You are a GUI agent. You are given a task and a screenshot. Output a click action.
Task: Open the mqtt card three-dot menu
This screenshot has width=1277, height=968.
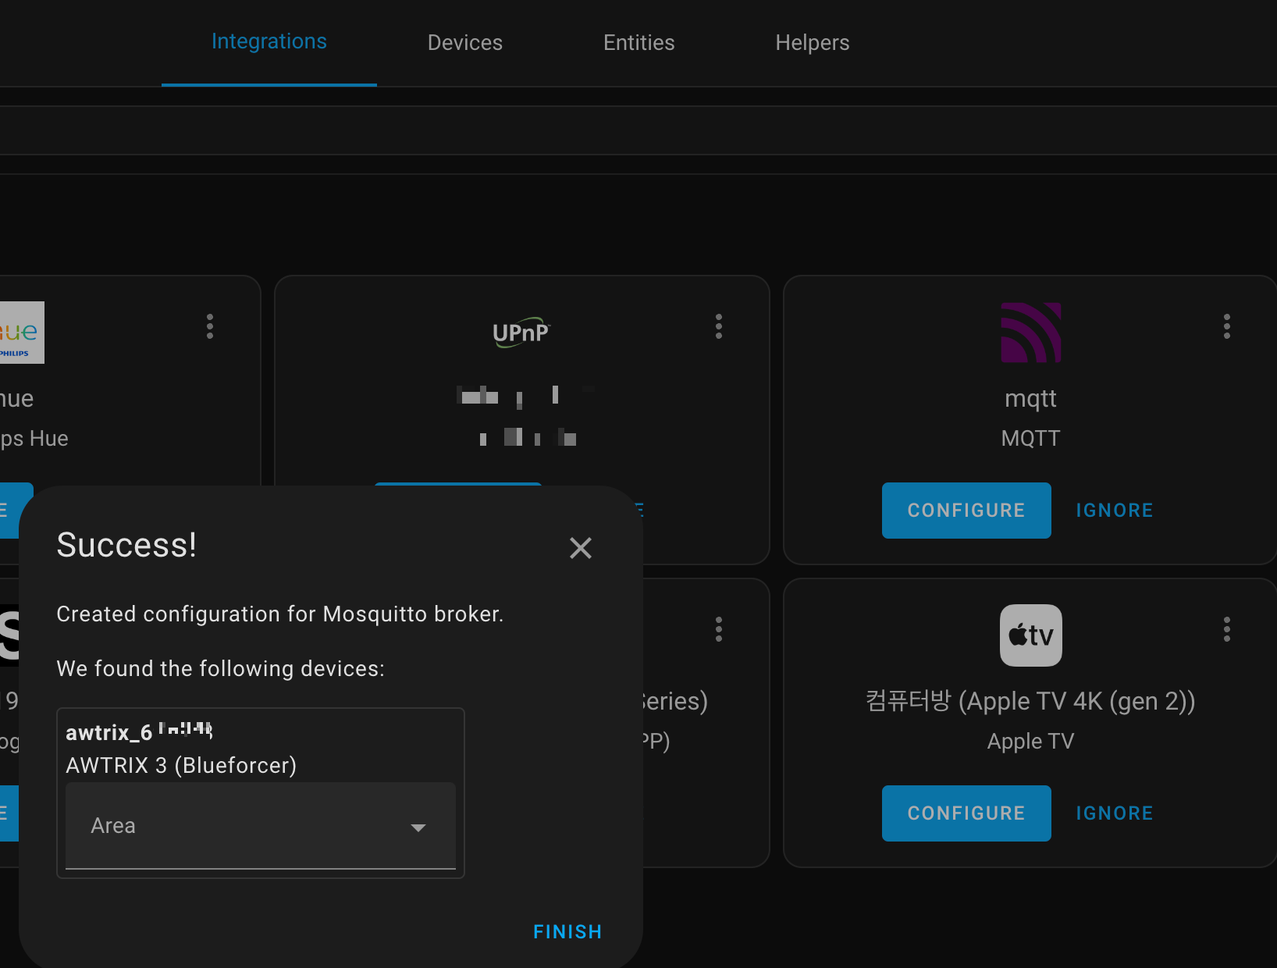point(1227,326)
